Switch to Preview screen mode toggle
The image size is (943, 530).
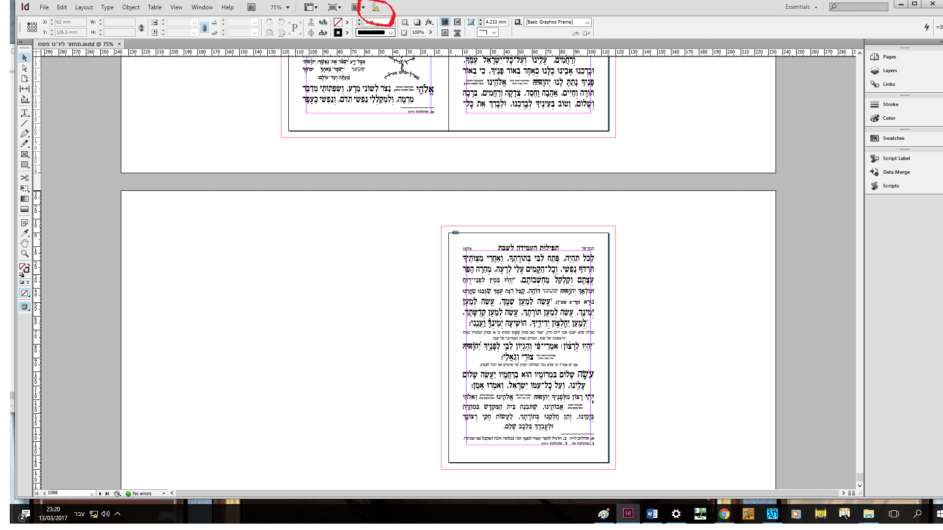pyautogui.click(x=24, y=307)
